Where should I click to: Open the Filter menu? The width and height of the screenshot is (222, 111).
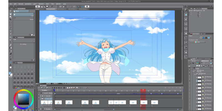point(53,4)
